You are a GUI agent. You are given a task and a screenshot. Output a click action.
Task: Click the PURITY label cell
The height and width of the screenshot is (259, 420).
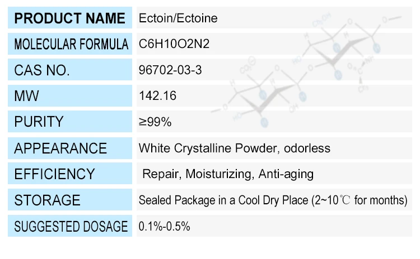click(70, 122)
